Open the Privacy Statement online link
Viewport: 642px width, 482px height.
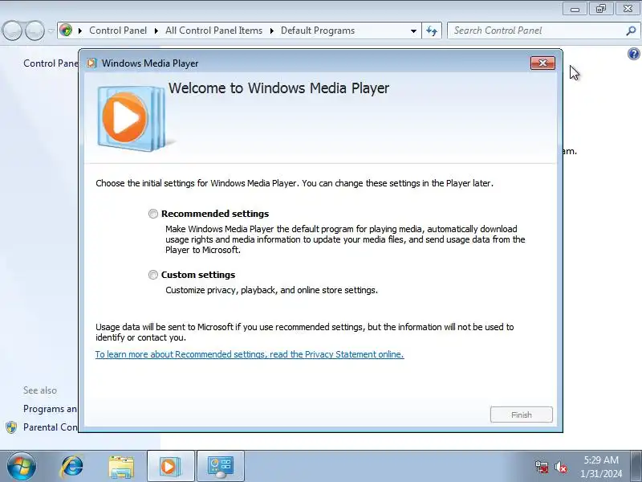tap(250, 354)
